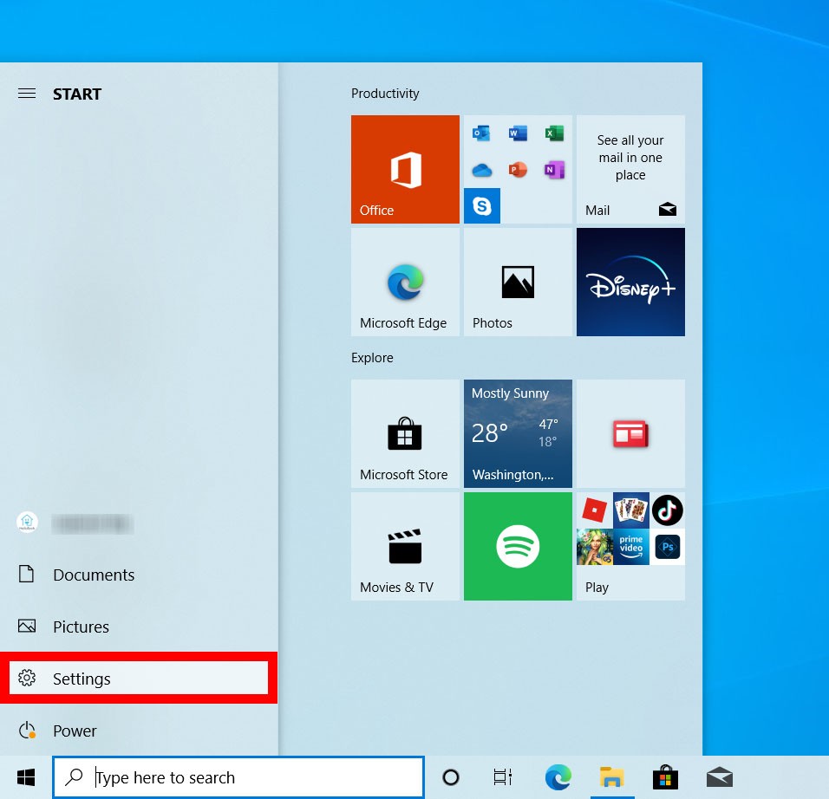829x799 pixels.
Task: Launch Disney+ from the Start menu
Action: (x=630, y=282)
